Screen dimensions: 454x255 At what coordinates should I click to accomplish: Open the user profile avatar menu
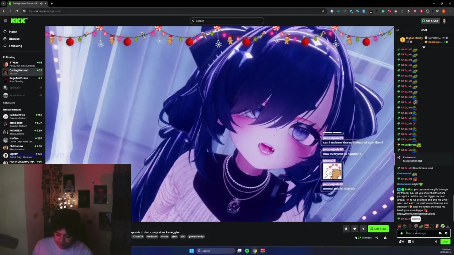pos(444,21)
